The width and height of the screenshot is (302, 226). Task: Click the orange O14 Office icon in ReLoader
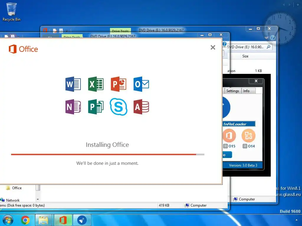click(248, 135)
